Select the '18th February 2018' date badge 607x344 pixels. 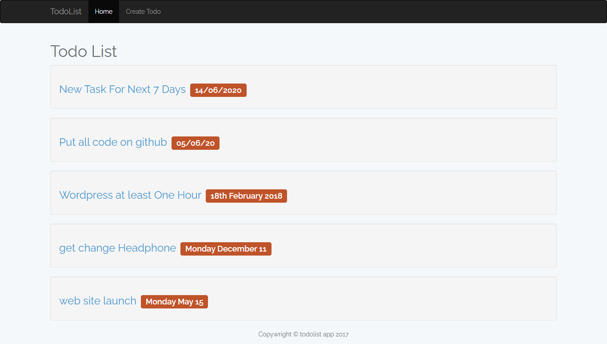click(x=246, y=196)
